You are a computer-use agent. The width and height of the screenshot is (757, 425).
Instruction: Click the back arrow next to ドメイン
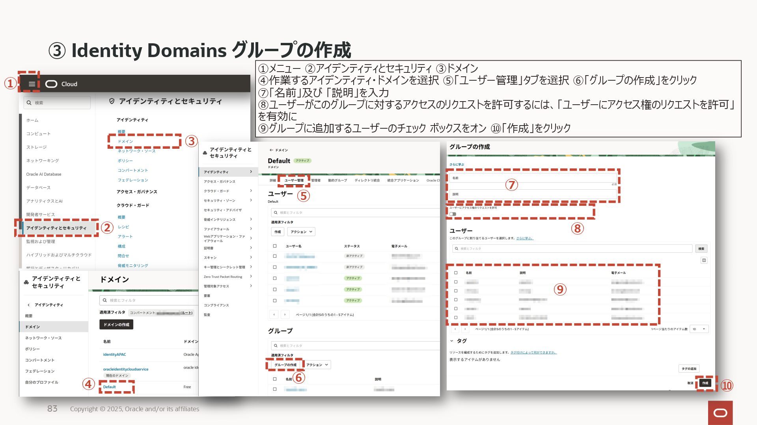271,150
